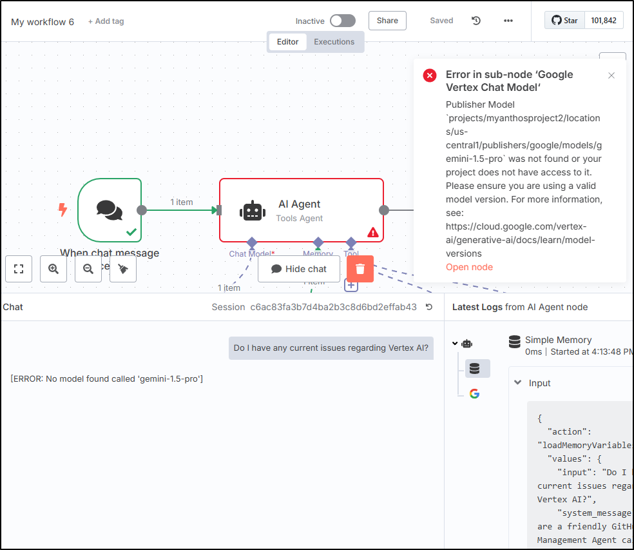
Task: Click the tidy-up broom icon
Action: click(123, 269)
